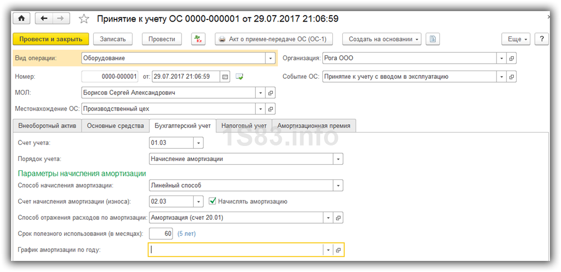Click Событие ОС field Принятие к учету
The width and height of the screenshot is (561, 272).
coord(410,77)
